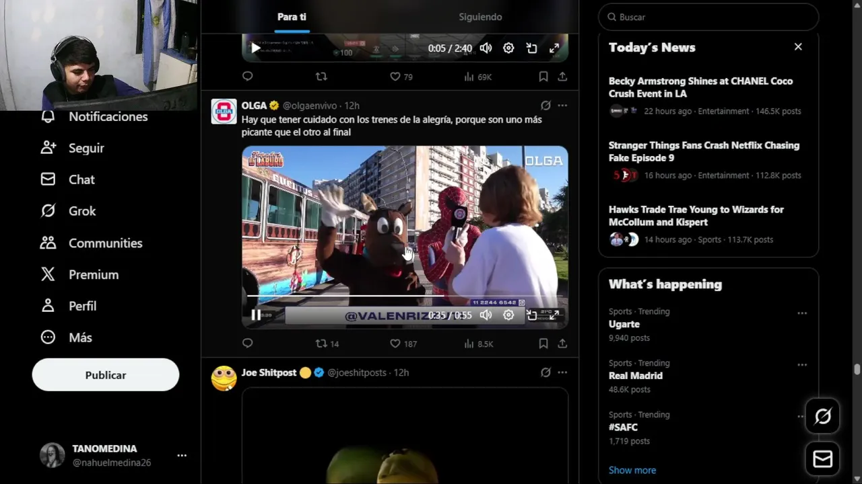The image size is (862, 484).
Task: Open more options for Real Madrid trend
Action: point(802,365)
